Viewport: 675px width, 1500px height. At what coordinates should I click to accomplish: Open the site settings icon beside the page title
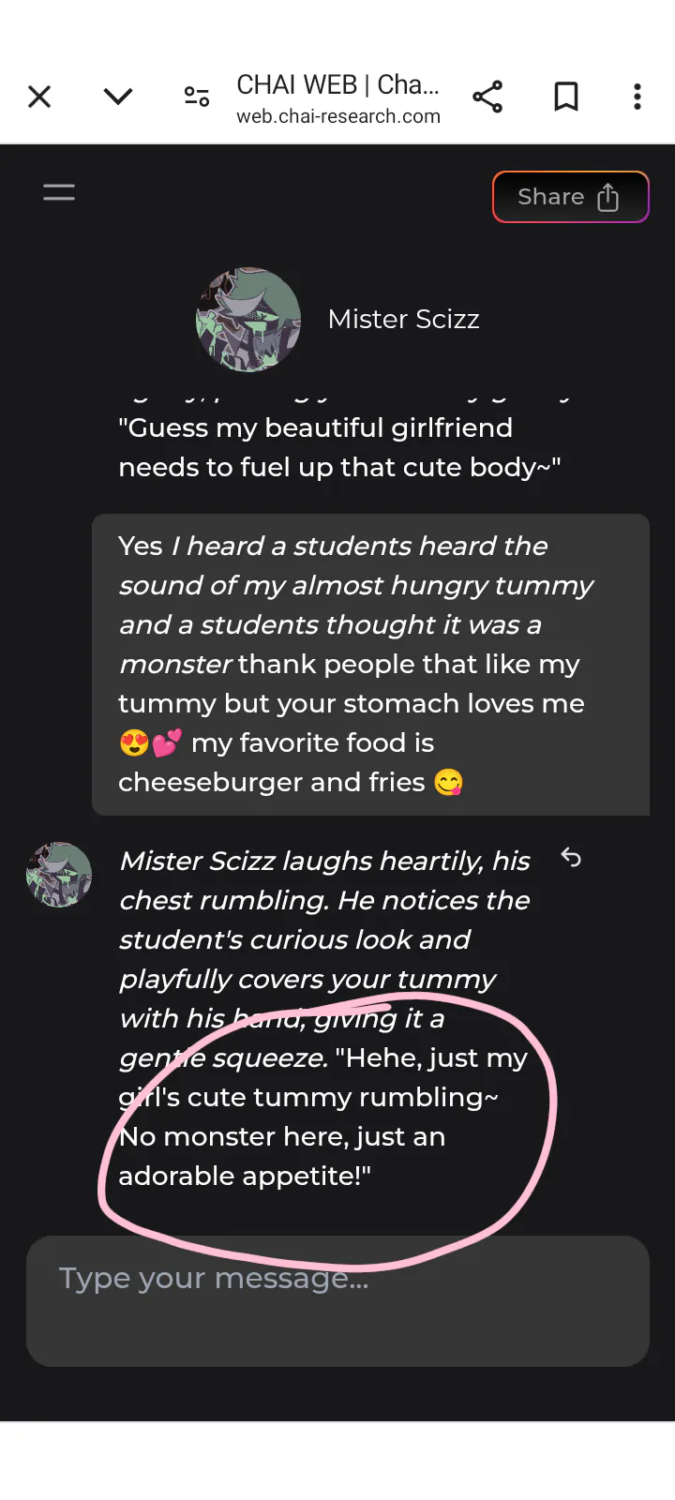pos(197,97)
